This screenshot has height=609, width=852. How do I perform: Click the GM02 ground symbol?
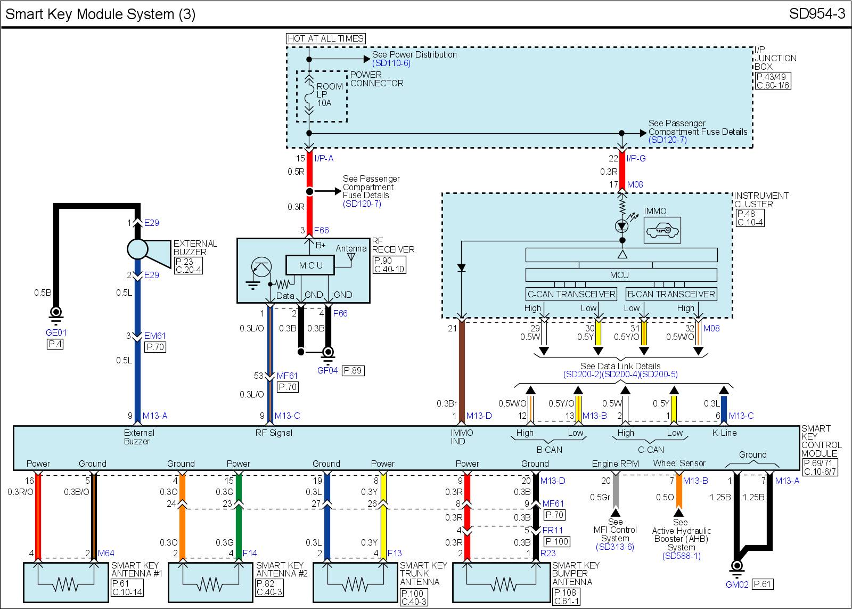coord(737,567)
